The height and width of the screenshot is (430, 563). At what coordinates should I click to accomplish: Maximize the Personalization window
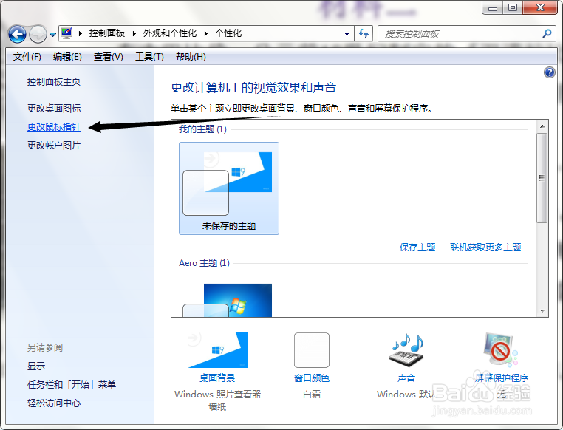[513, 7]
